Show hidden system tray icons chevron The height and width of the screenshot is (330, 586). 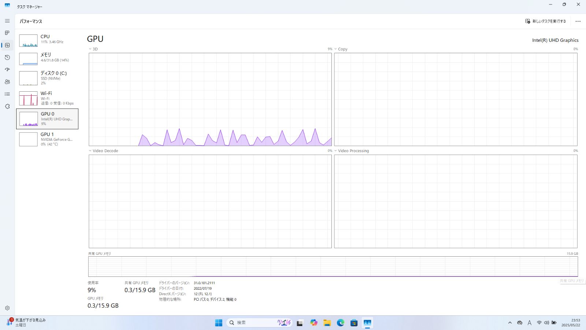(x=510, y=323)
